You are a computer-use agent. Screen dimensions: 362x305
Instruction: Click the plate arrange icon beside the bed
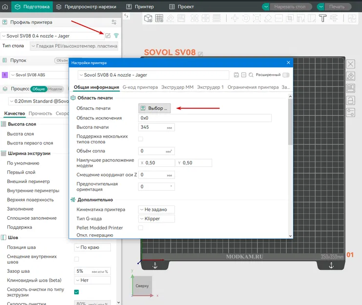coord(350,88)
